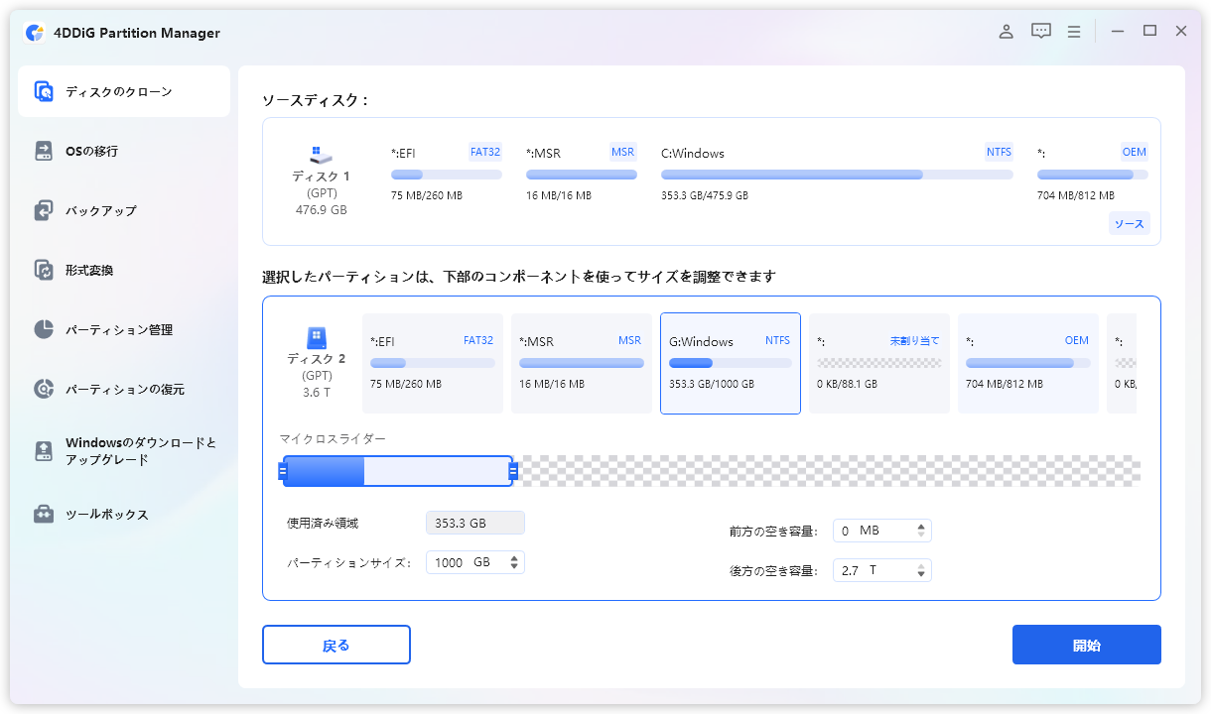Click the ツールボックス toolbox icon
Image resolution: width=1211 pixels, height=714 pixels.
point(44,515)
